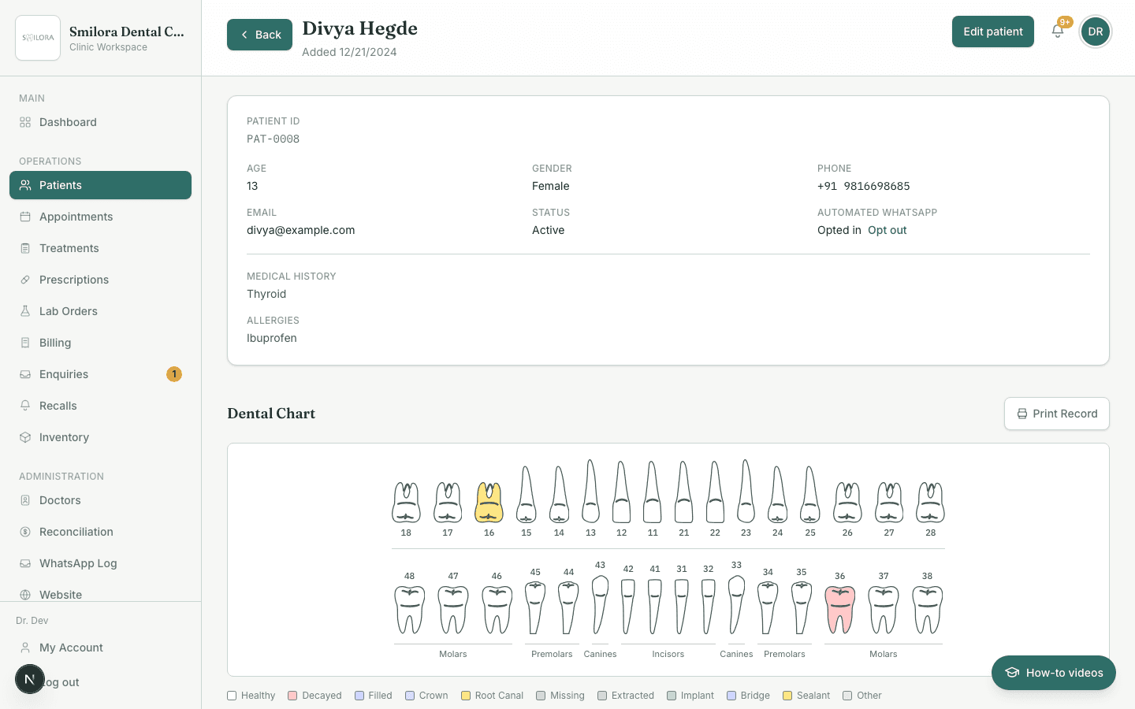Select upper molar tooth 16
Image resolution: width=1135 pixels, height=709 pixels.
coord(489,503)
